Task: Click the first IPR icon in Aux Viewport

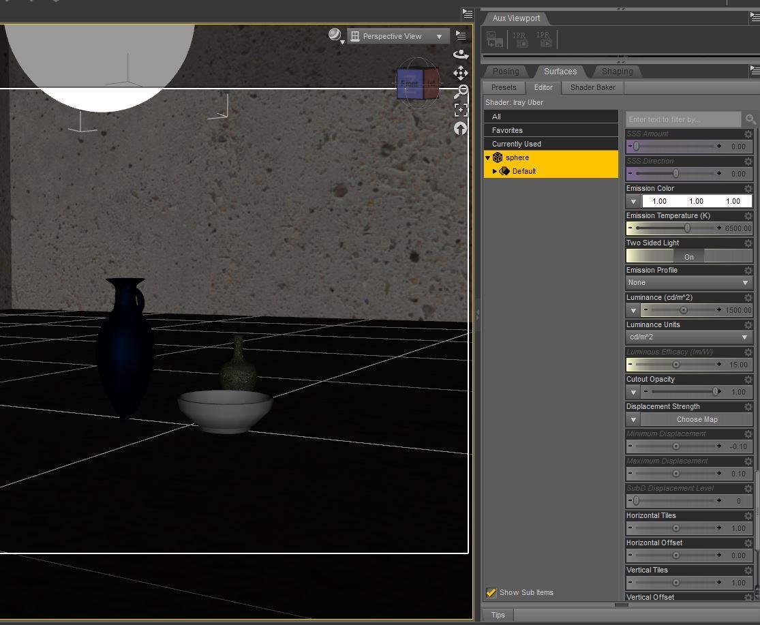Action: click(519, 40)
